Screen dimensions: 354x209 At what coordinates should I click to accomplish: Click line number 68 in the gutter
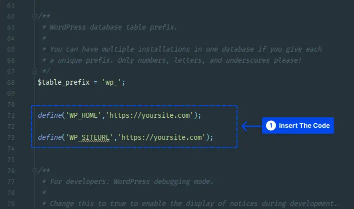11,83
